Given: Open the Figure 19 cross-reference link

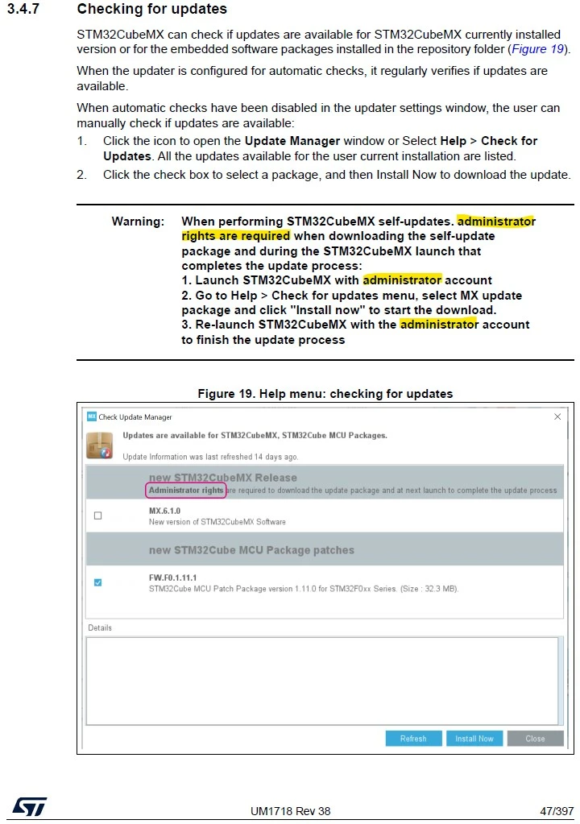Looking at the screenshot, I should coord(537,49).
